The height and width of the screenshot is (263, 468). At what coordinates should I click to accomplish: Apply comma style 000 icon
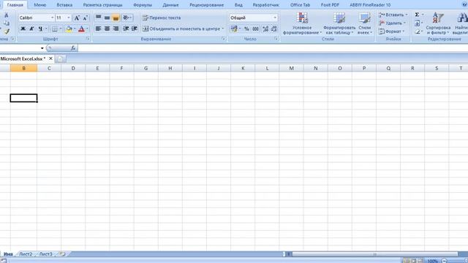click(x=255, y=29)
